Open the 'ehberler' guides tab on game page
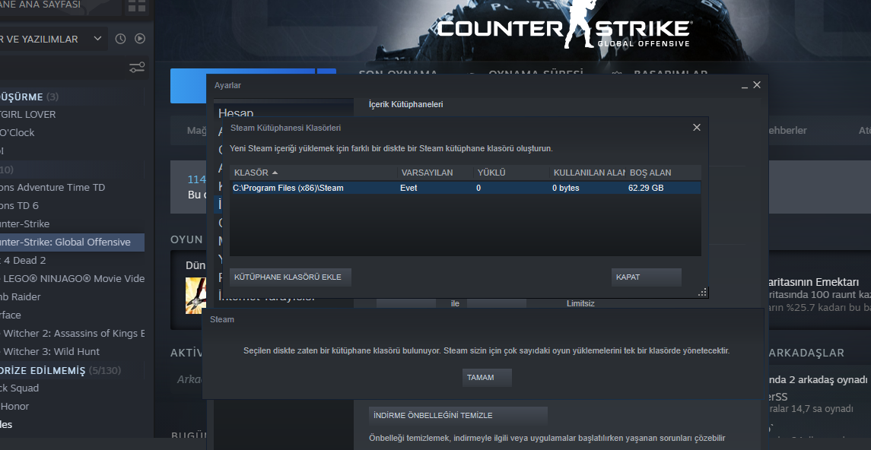 pos(786,131)
